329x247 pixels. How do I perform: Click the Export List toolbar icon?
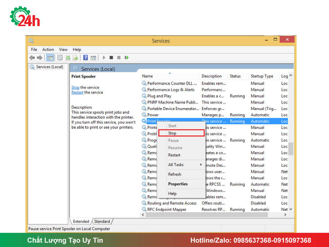point(75,58)
